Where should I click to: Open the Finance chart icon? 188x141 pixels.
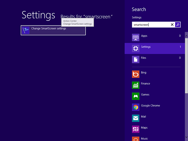(136, 85)
